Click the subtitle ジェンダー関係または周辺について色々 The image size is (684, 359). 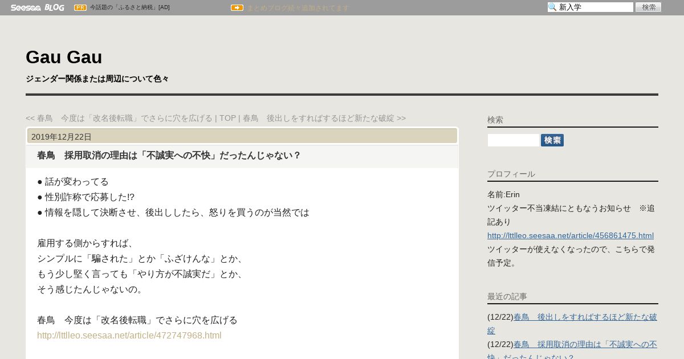point(97,79)
